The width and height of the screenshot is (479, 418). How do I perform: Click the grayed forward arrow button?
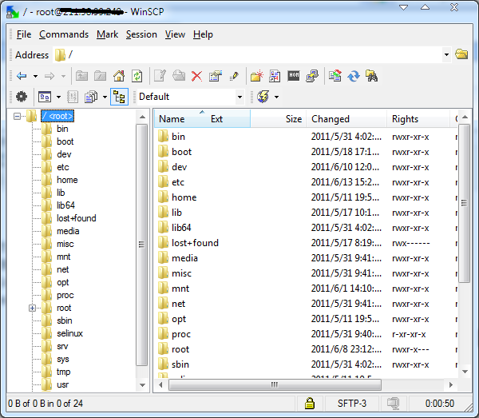coord(49,76)
